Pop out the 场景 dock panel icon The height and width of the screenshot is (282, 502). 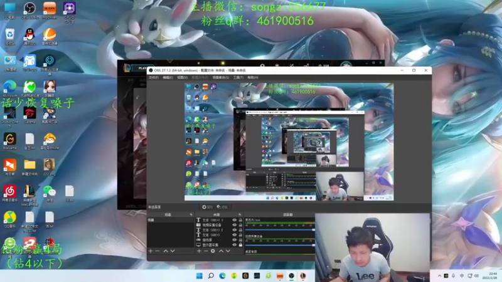coord(191,214)
